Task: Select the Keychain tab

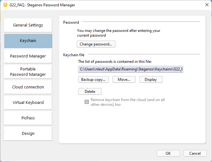Action: click(x=28, y=41)
